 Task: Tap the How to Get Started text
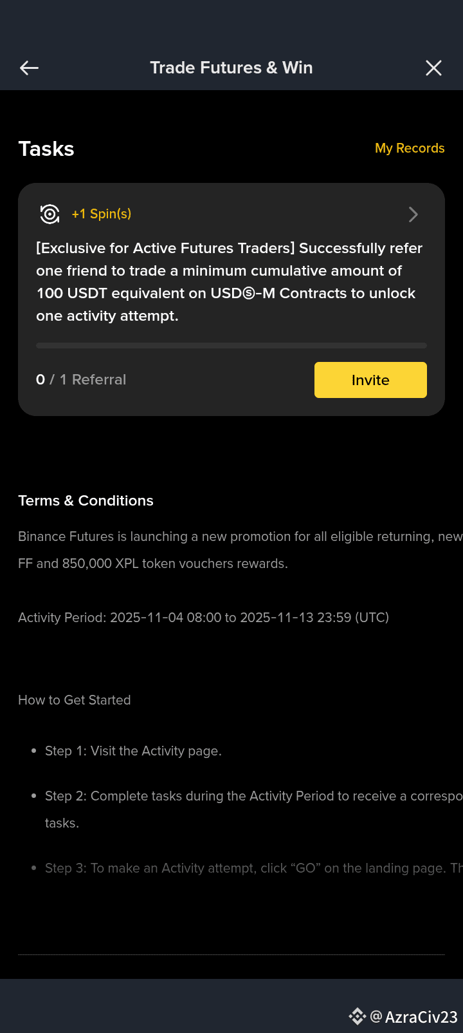click(x=75, y=700)
